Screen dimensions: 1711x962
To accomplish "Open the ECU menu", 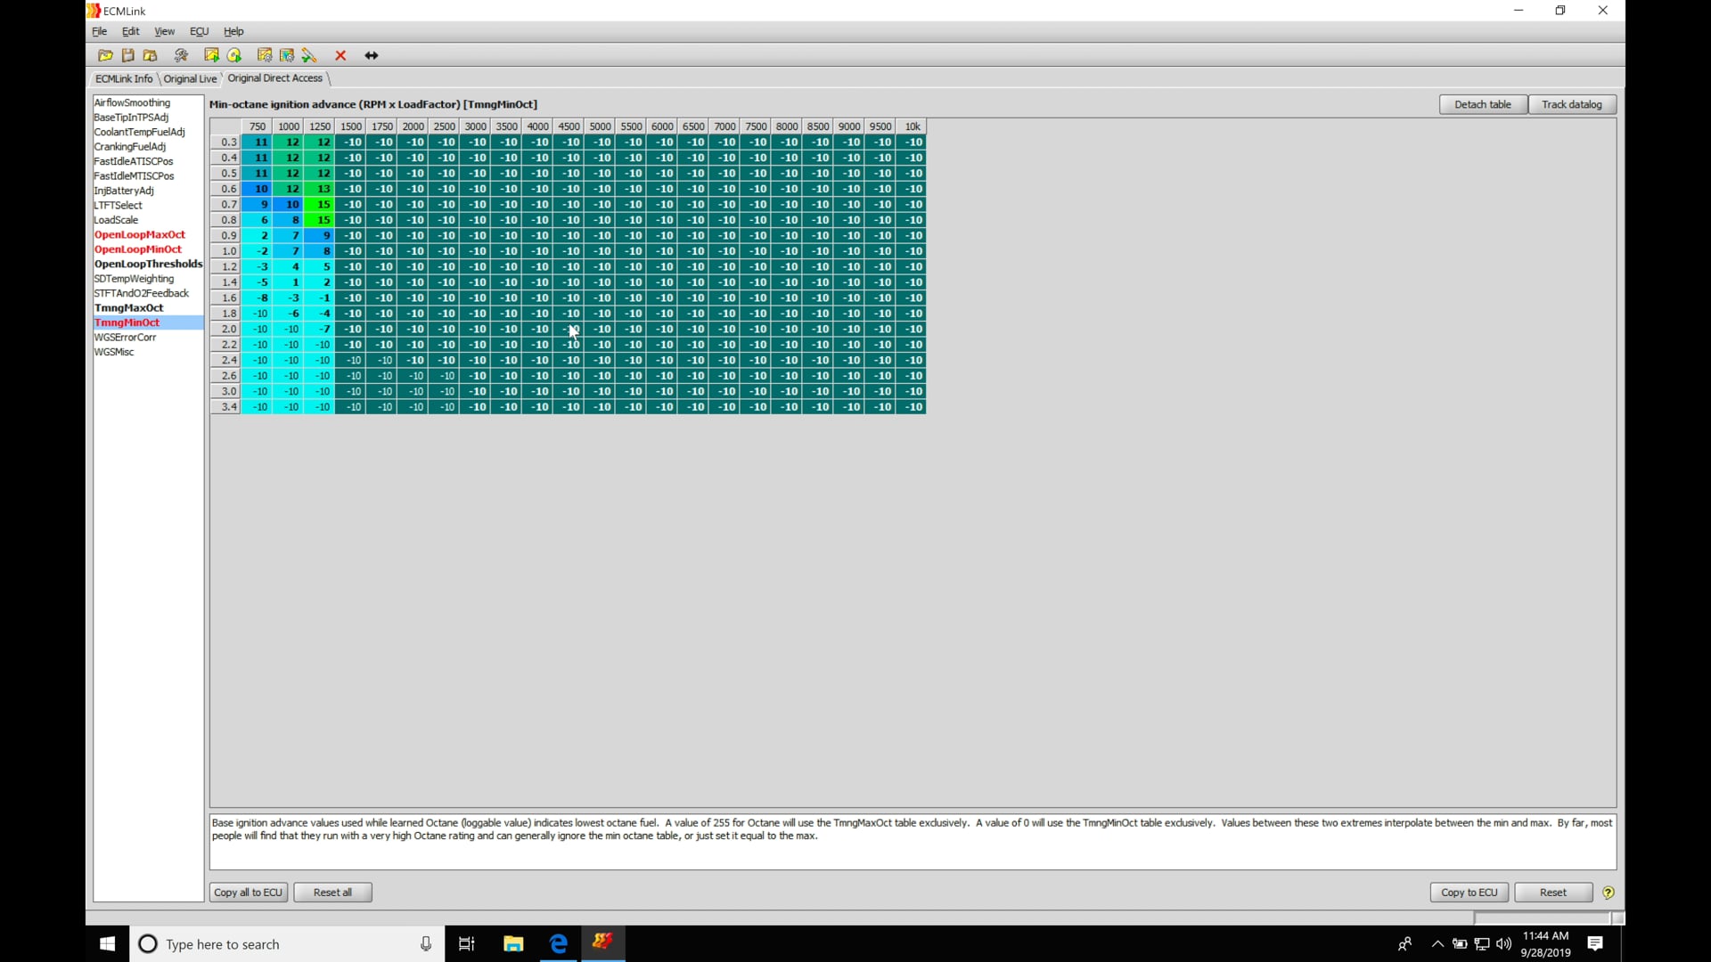I will click(x=199, y=31).
